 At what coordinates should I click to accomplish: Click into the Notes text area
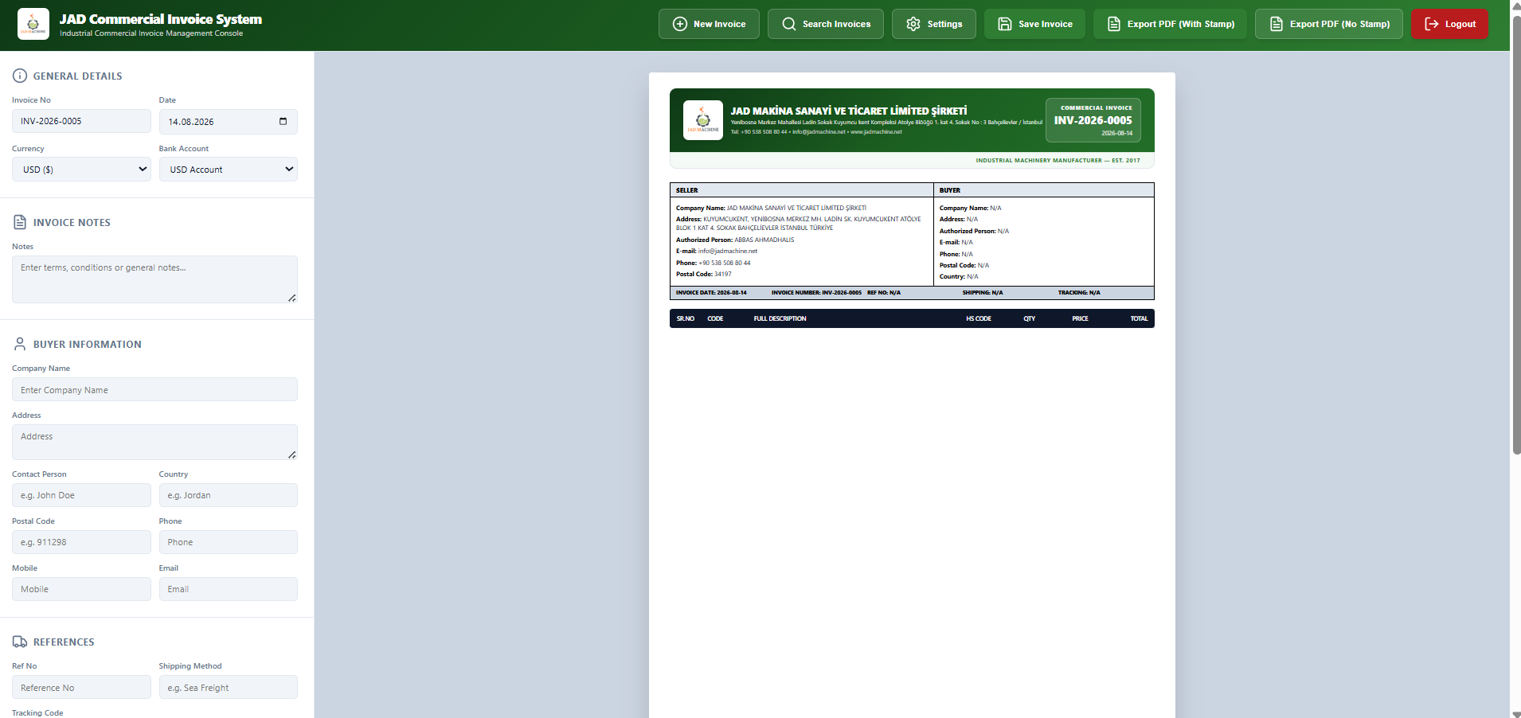(x=154, y=279)
